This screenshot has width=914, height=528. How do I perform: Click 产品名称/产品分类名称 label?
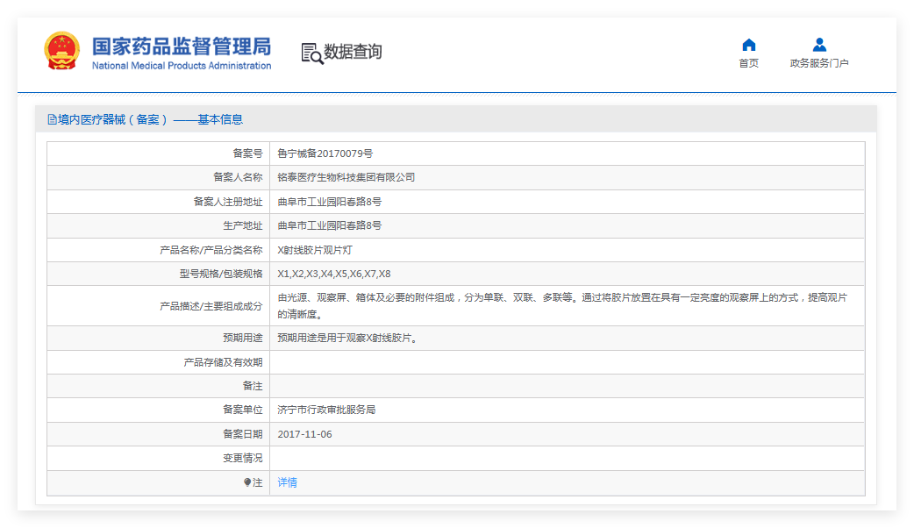[211, 250]
